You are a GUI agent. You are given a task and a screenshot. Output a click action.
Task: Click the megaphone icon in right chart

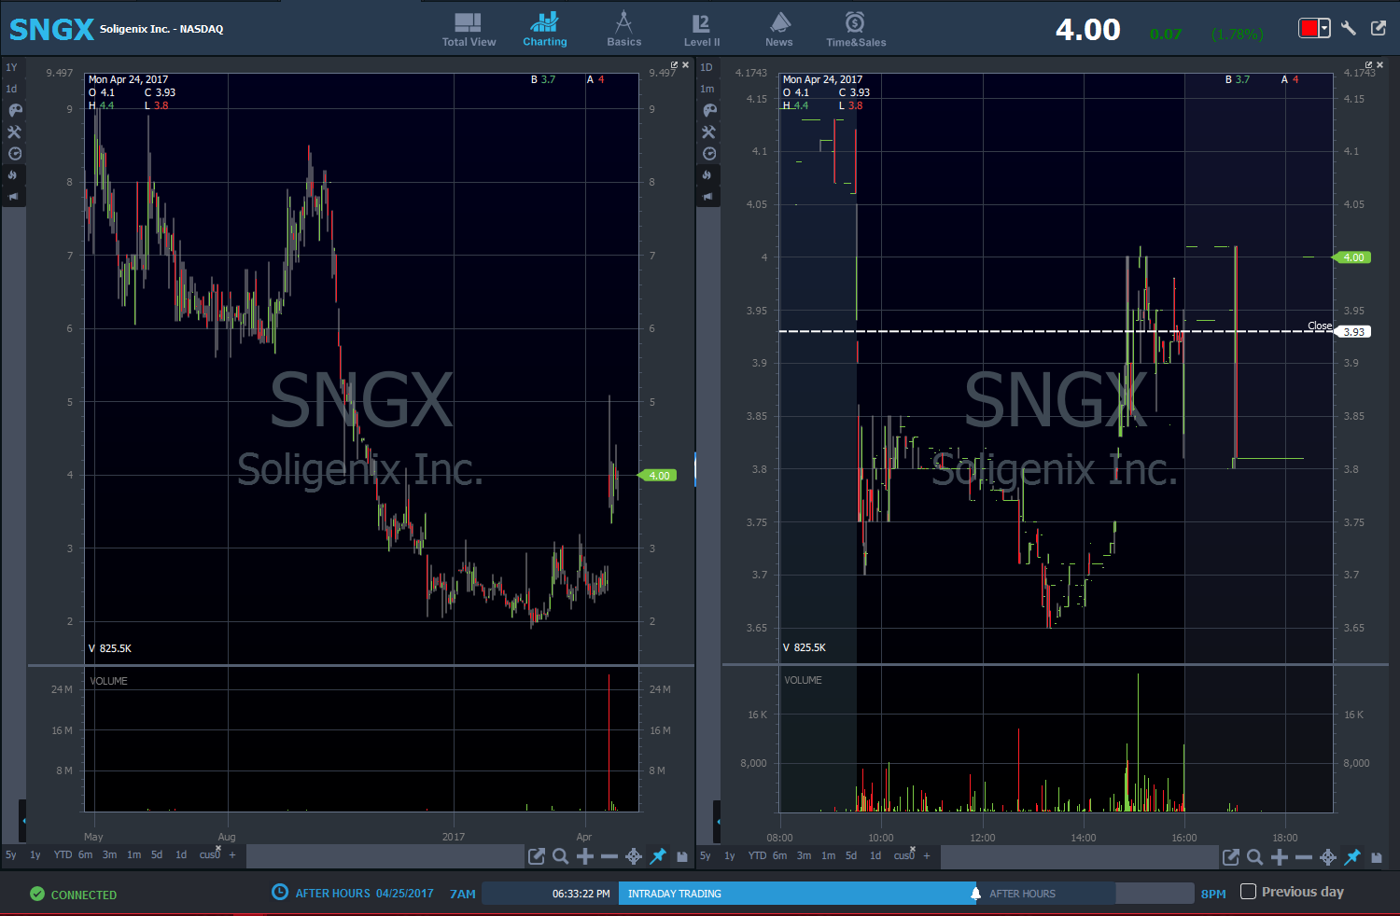click(707, 197)
